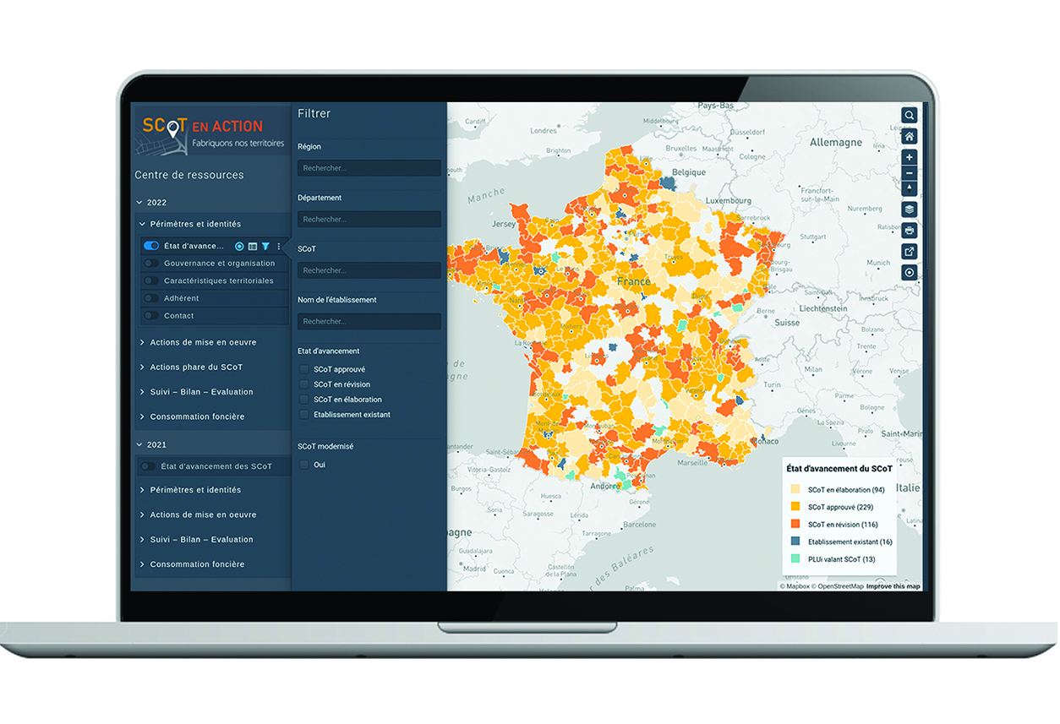This screenshot has height=724, width=1060.
Task: Click the SCoT en Action logo
Action: pos(203,131)
